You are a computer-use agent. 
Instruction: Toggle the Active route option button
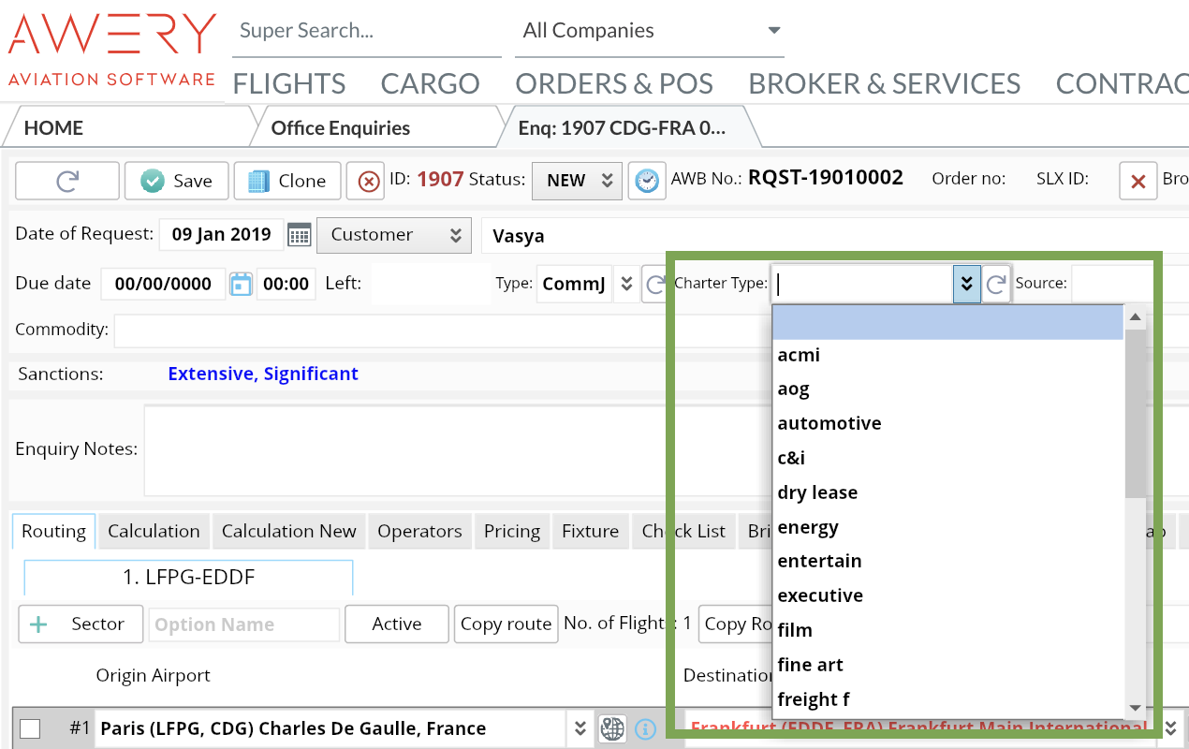click(396, 624)
